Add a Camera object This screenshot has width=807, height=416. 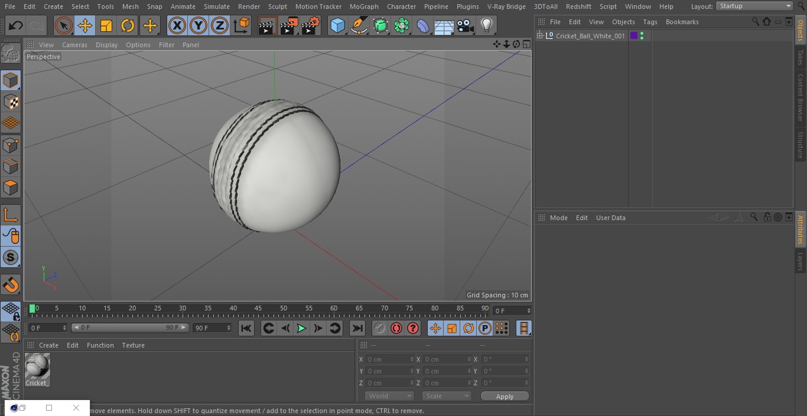pos(466,25)
